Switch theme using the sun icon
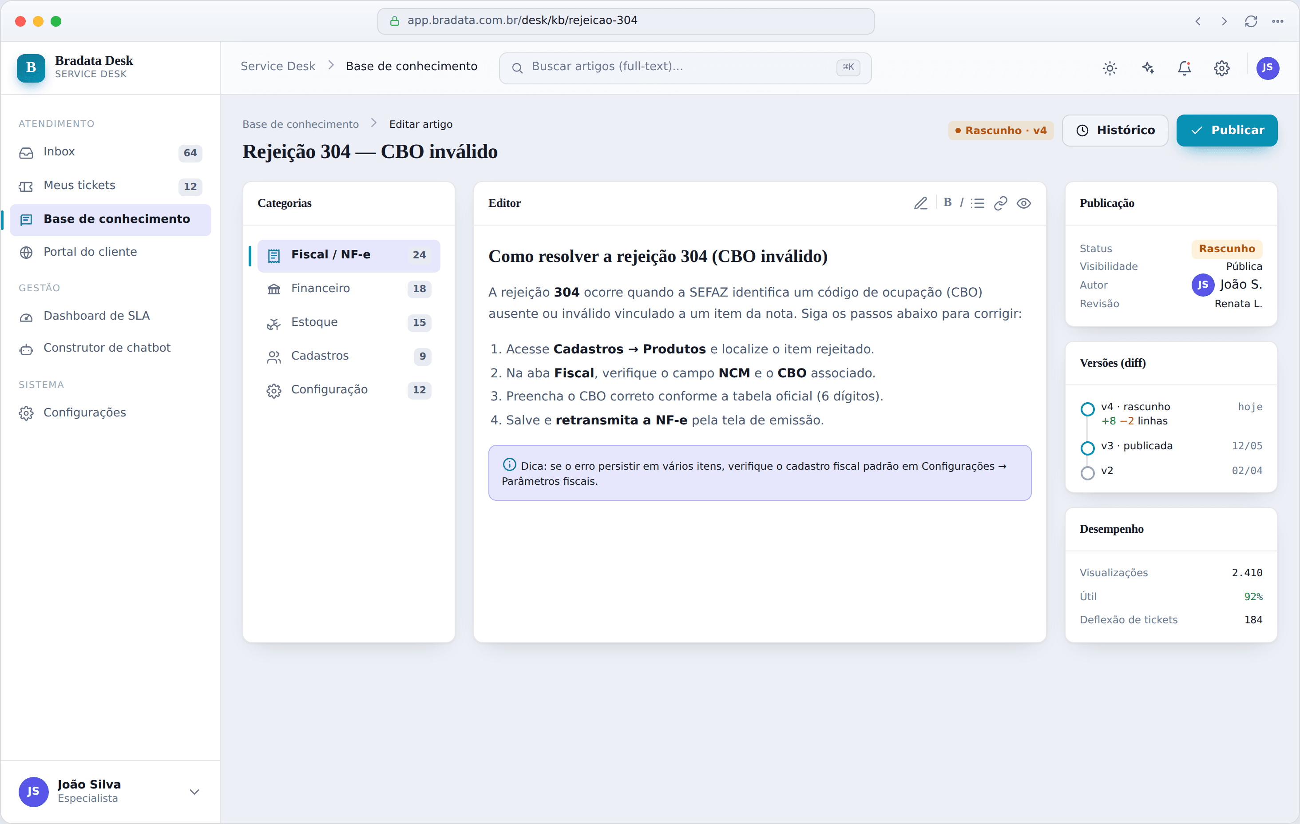 coord(1110,68)
